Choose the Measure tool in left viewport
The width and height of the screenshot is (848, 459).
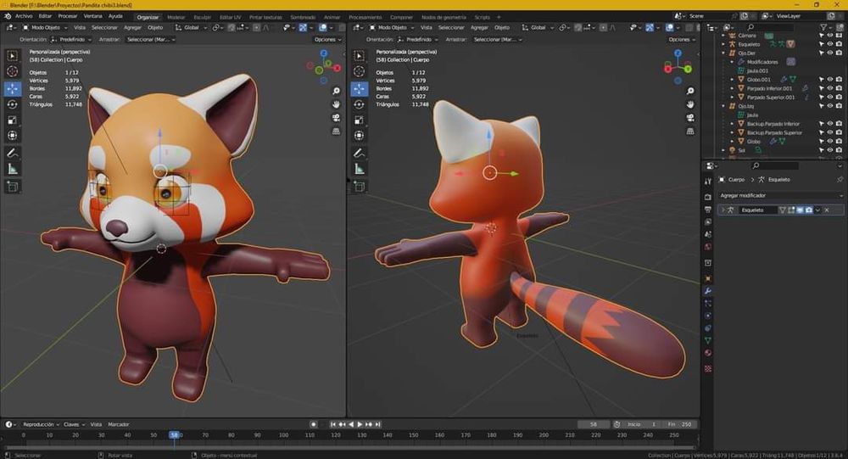tap(13, 170)
